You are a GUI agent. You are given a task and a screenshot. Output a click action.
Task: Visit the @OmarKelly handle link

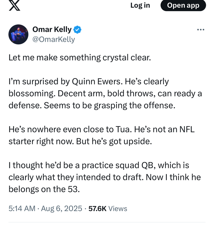54,39
